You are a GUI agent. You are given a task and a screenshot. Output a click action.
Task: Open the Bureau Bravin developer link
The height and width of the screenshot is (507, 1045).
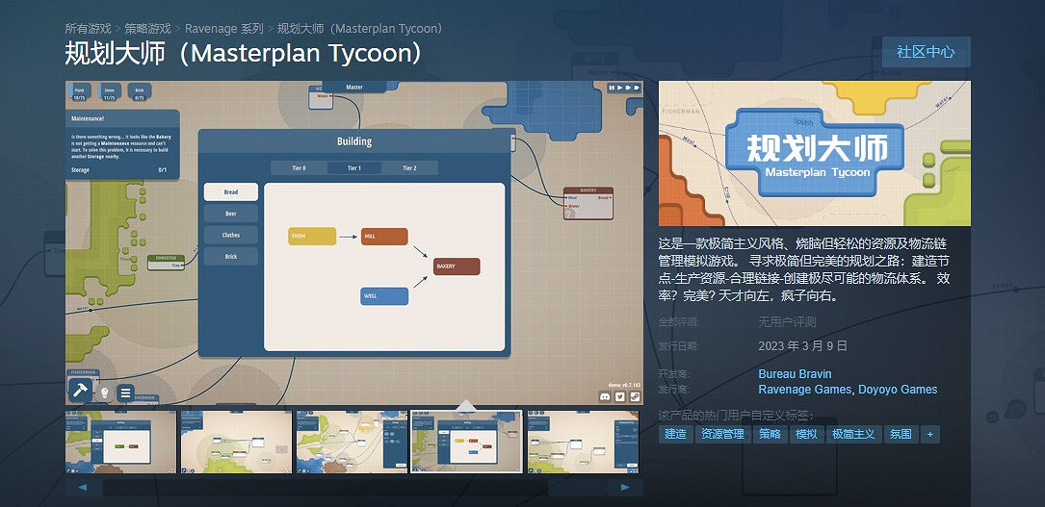[x=795, y=373]
